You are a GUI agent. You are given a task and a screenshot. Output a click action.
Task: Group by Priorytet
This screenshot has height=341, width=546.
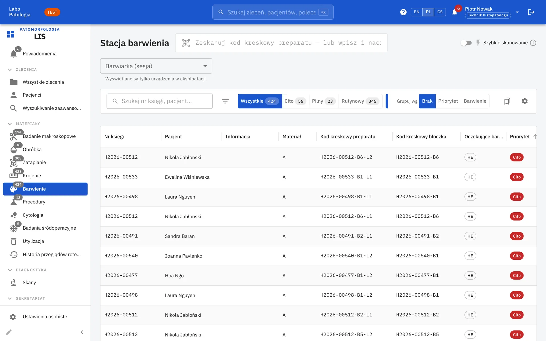(x=448, y=101)
